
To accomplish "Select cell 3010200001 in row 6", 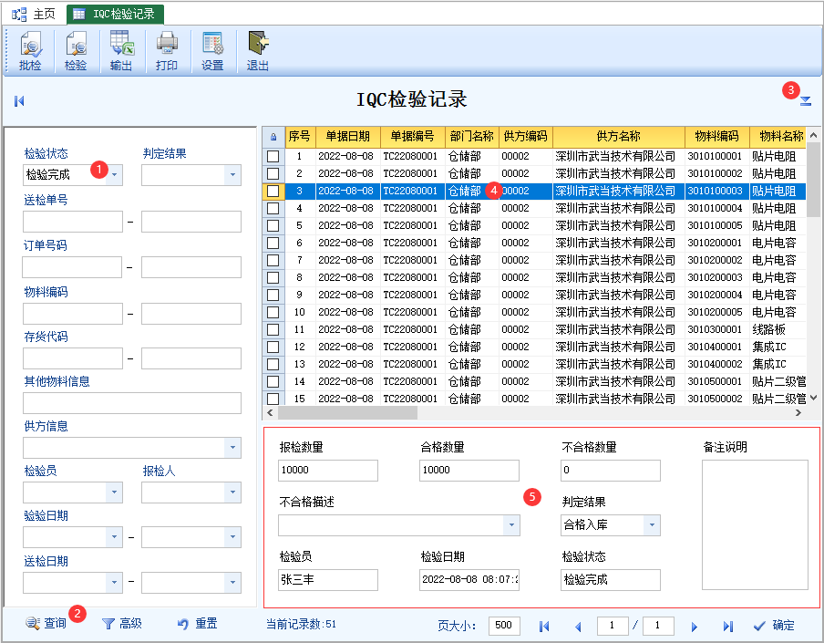I will [x=716, y=243].
